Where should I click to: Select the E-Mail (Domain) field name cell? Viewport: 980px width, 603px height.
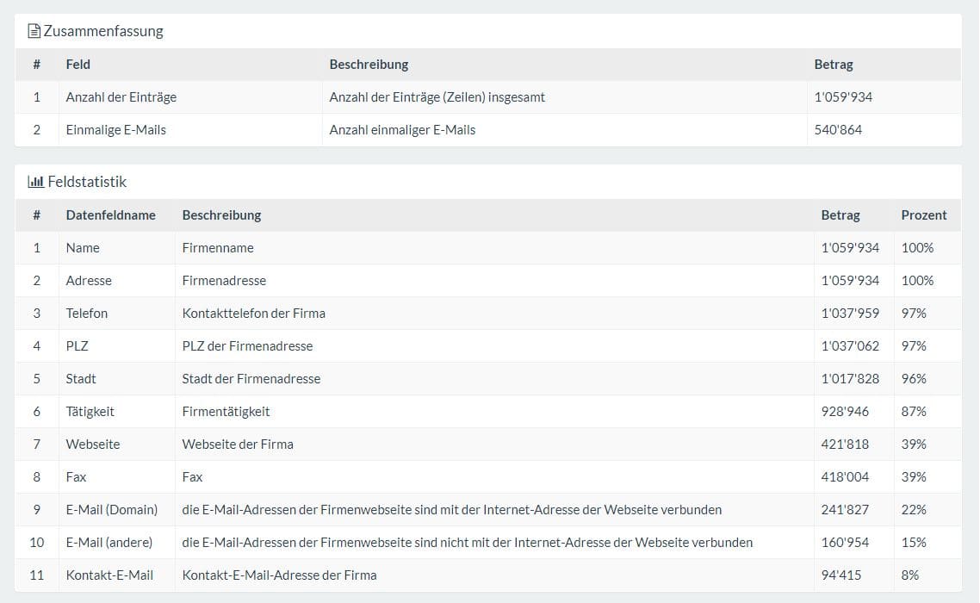tap(111, 510)
